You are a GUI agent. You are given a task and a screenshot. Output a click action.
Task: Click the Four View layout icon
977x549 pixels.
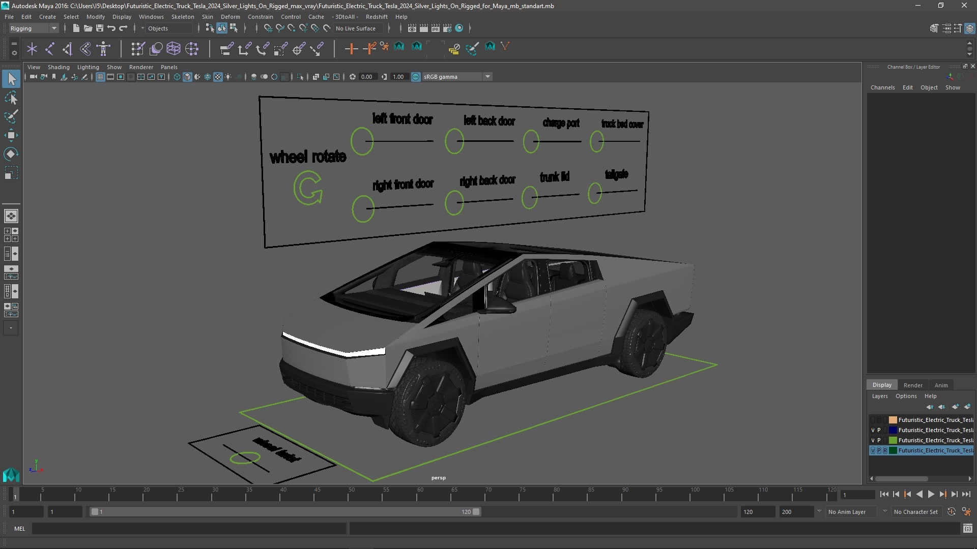tap(11, 235)
